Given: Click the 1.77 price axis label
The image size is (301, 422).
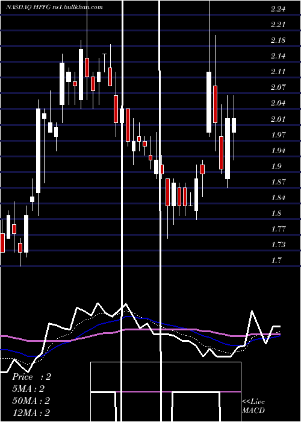Looking at the screenshot, I should pos(278,229).
